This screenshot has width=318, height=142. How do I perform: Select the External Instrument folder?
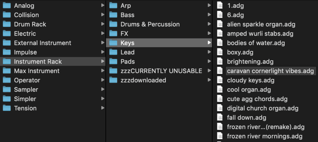[53, 43]
